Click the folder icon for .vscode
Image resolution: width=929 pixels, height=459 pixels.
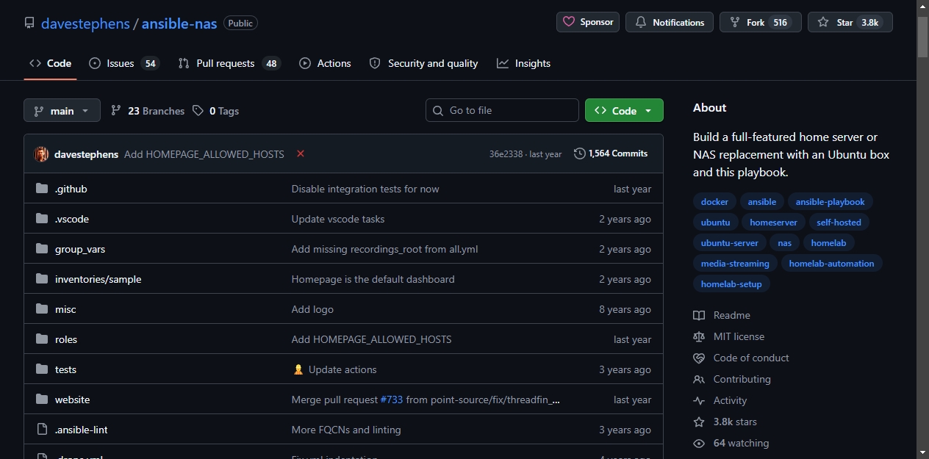42,219
